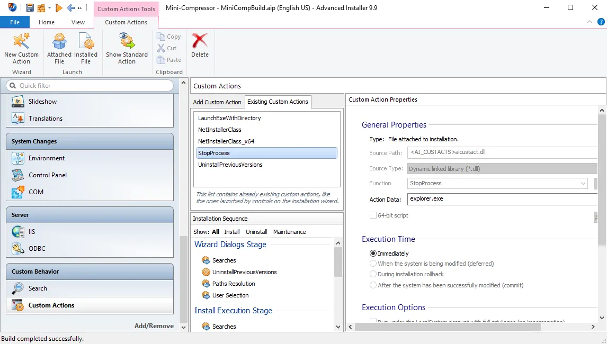Open the Control Panel page

pyautogui.click(x=90, y=175)
